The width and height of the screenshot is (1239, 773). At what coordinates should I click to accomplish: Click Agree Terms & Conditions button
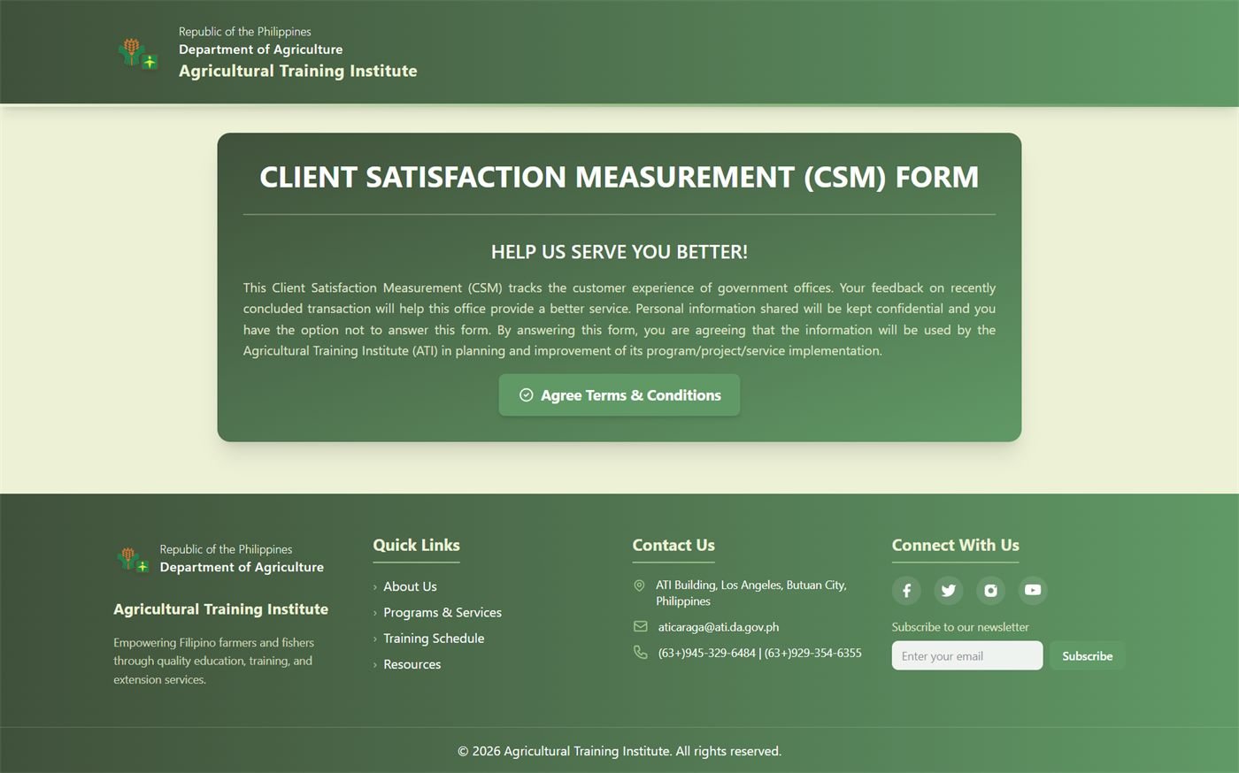[619, 394]
